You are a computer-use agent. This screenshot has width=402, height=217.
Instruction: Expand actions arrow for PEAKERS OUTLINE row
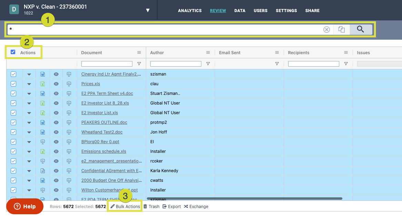click(x=29, y=123)
